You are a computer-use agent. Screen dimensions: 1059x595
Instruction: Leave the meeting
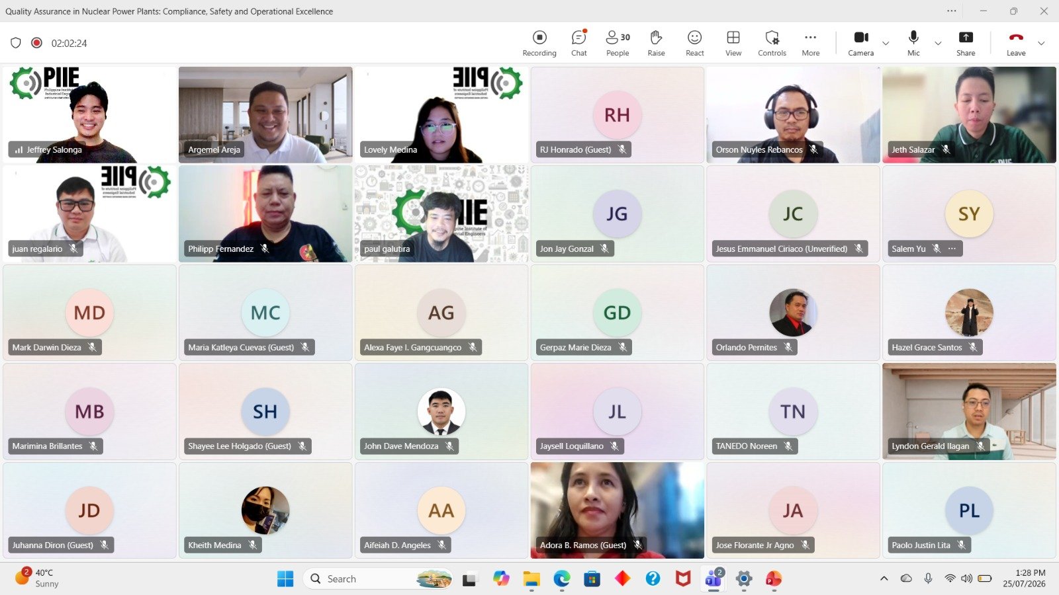pos(1016,43)
